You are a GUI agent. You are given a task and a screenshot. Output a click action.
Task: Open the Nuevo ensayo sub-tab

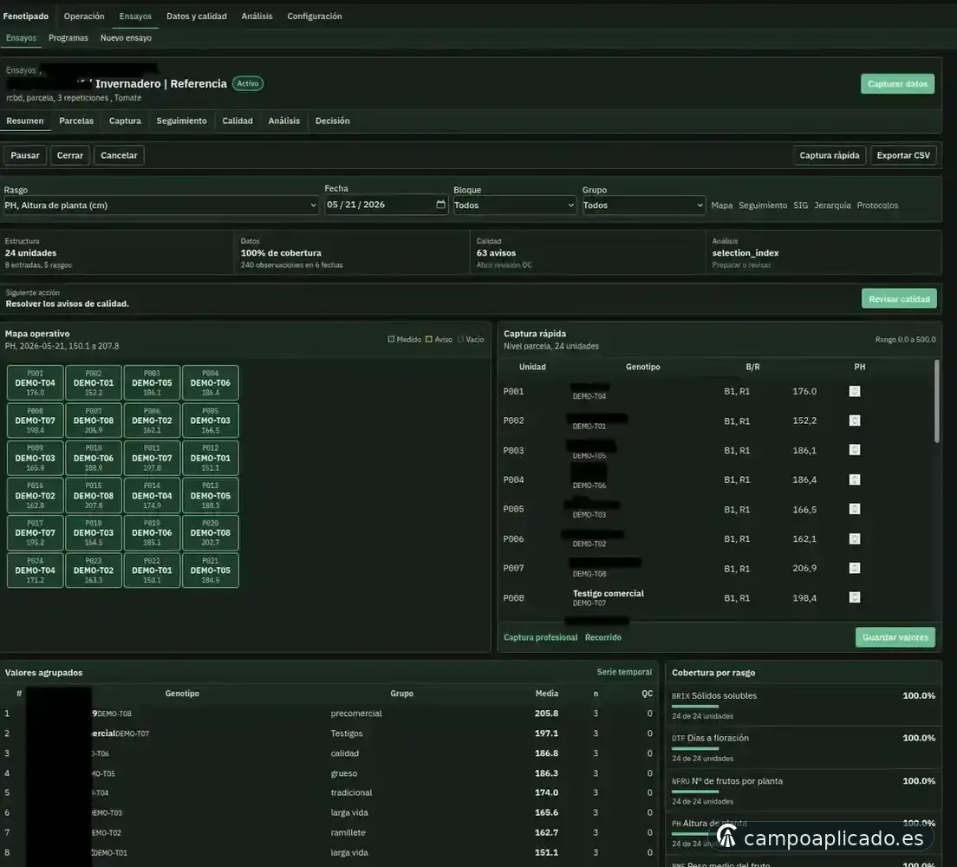pos(126,38)
